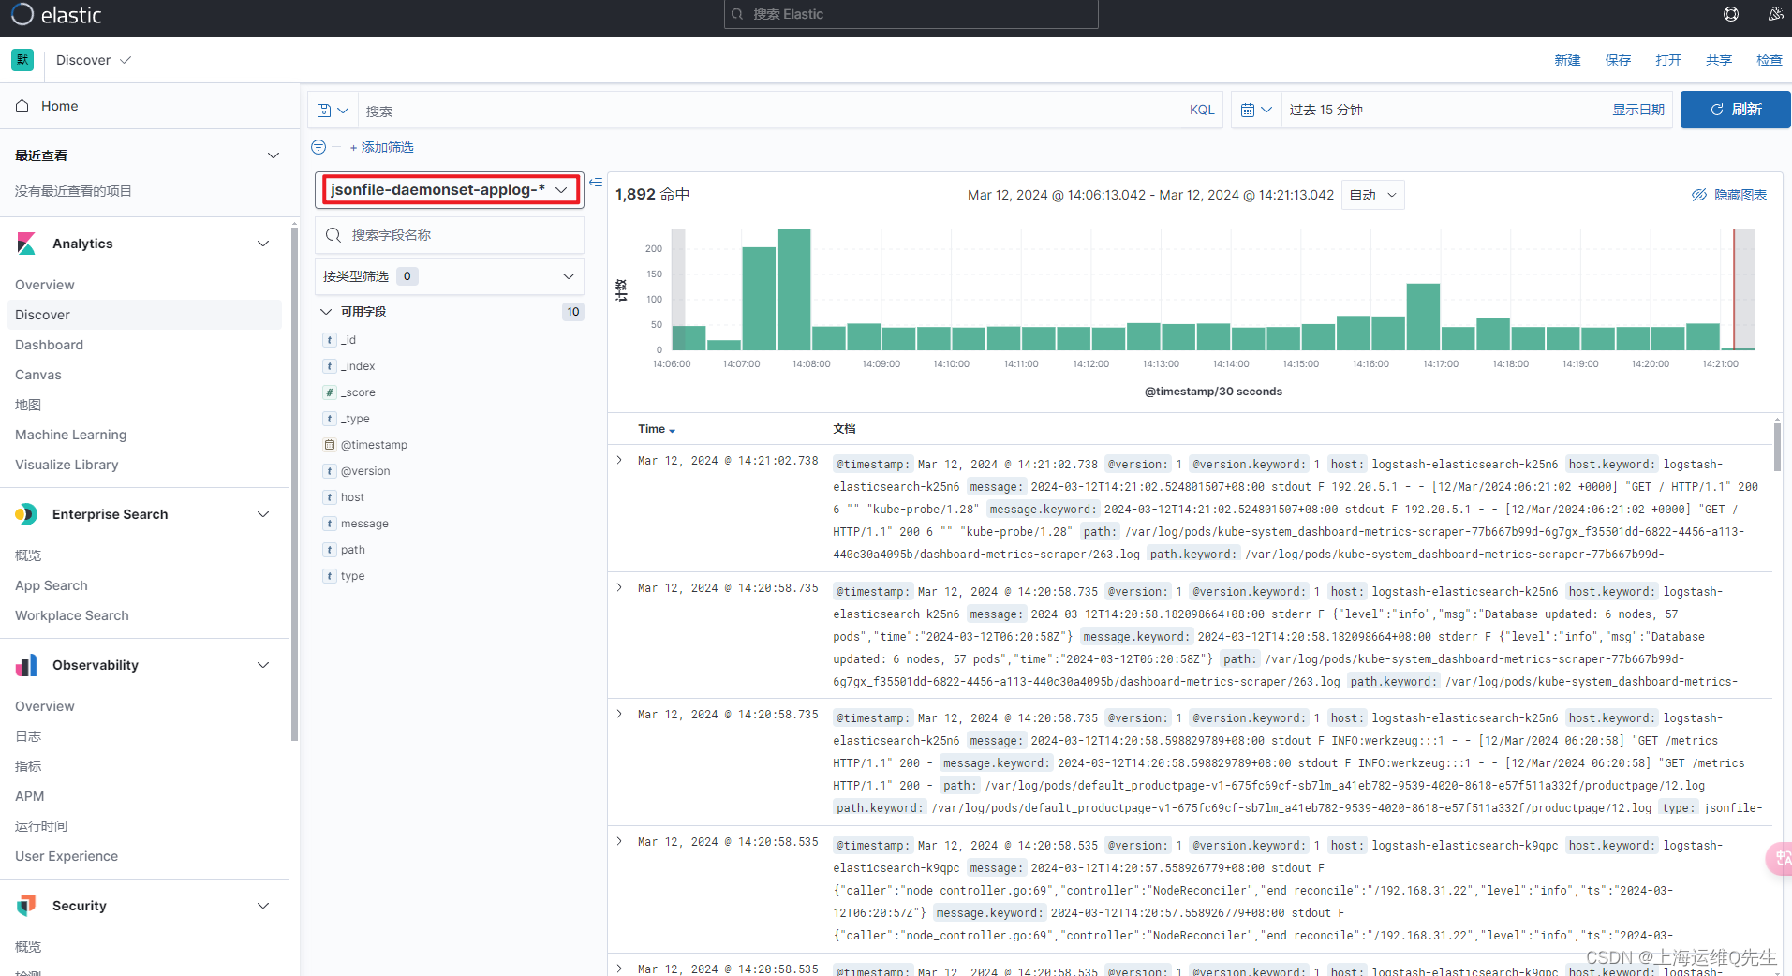
Task: Collapse the Security nav group
Action: pyautogui.click(x=263, y=906)
